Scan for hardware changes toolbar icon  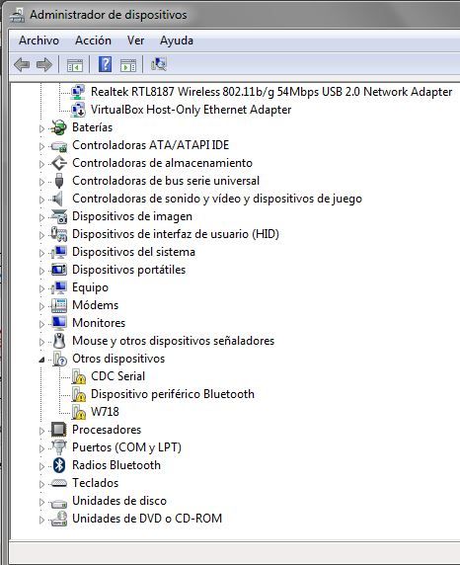click(x=159, y=64)
